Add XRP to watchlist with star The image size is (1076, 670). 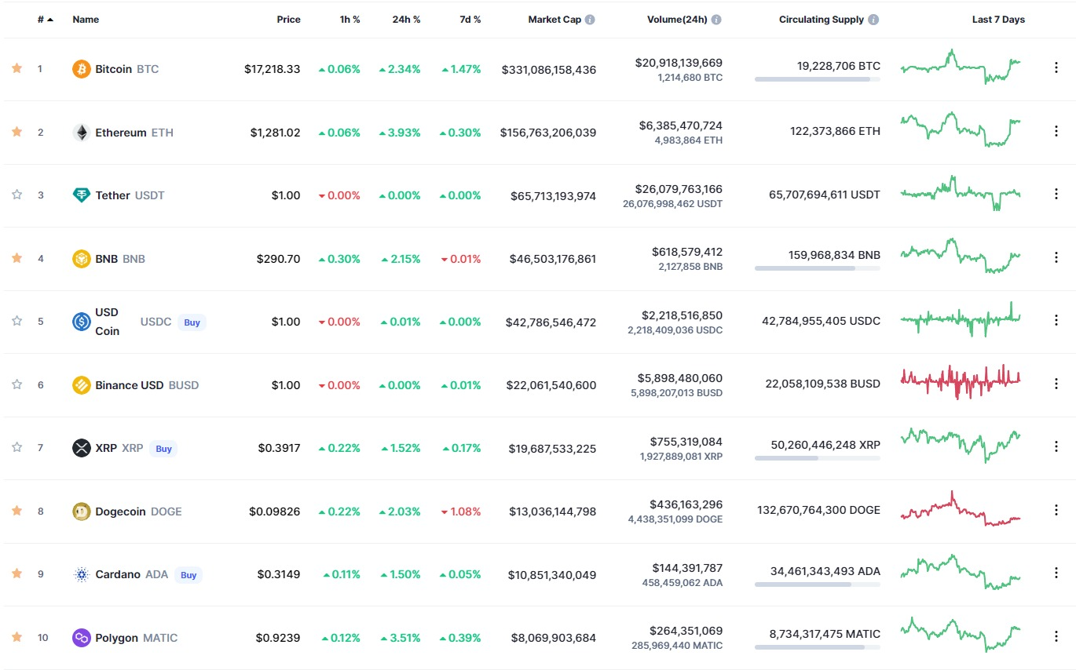pos(16,447)
